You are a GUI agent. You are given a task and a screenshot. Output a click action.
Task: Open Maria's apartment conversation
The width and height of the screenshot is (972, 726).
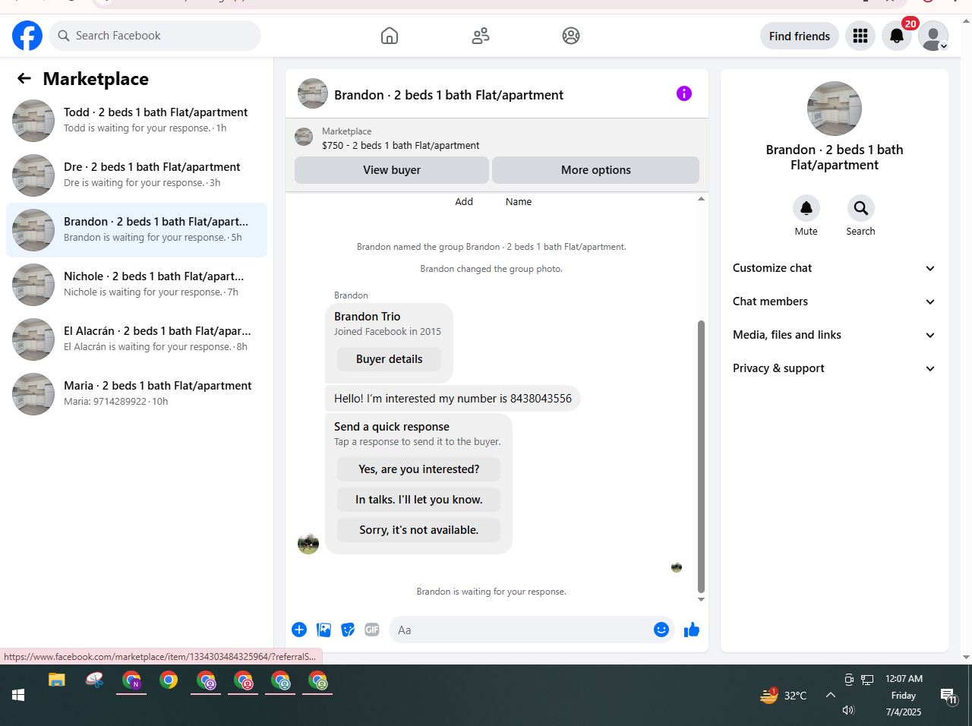[137, 394]
